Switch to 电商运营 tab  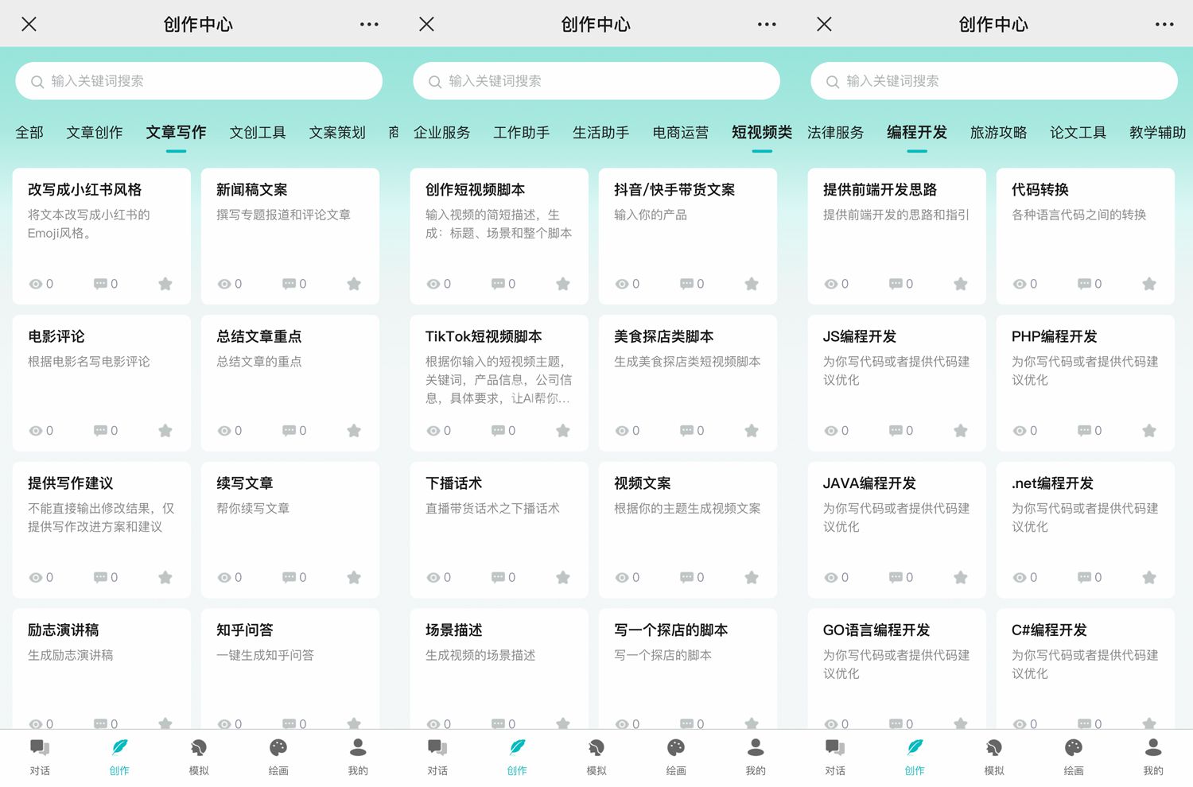(x=681, y=133)
